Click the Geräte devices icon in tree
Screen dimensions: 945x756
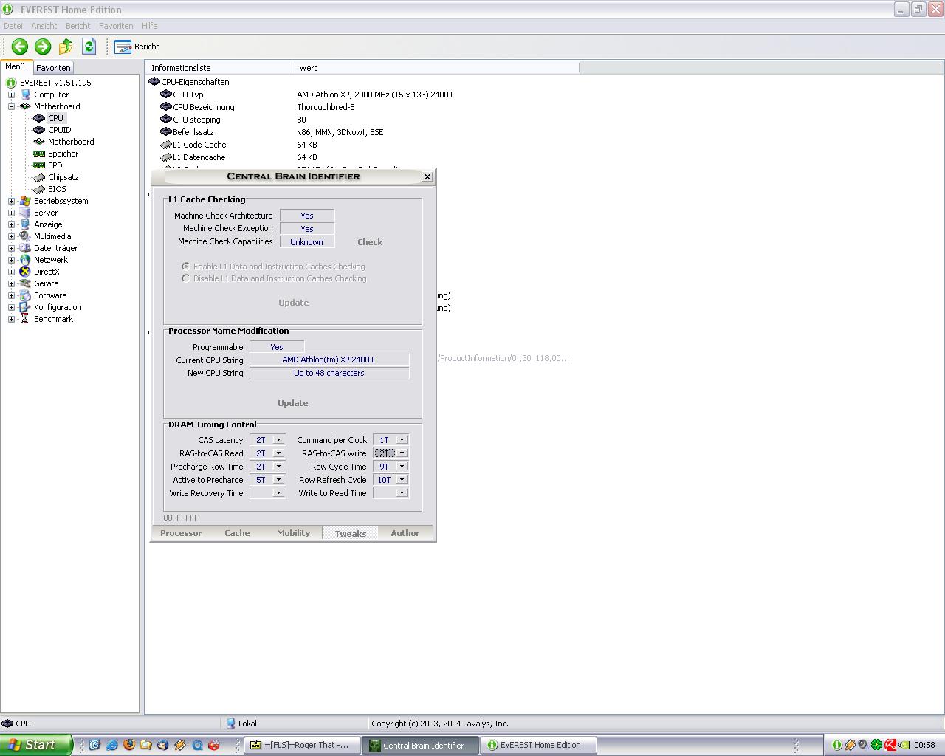tap(25, 283)
